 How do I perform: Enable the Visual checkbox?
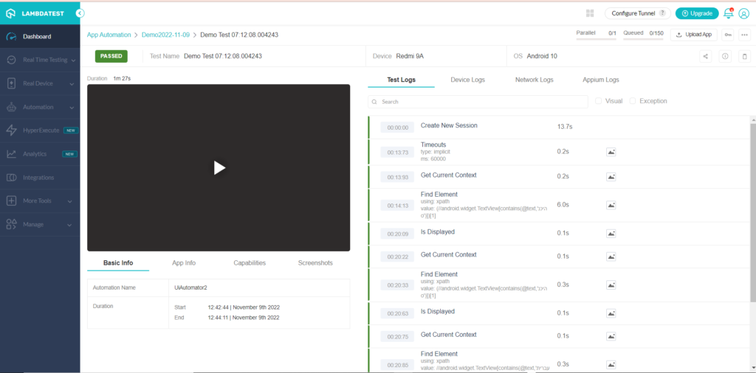tap(598, 101)
